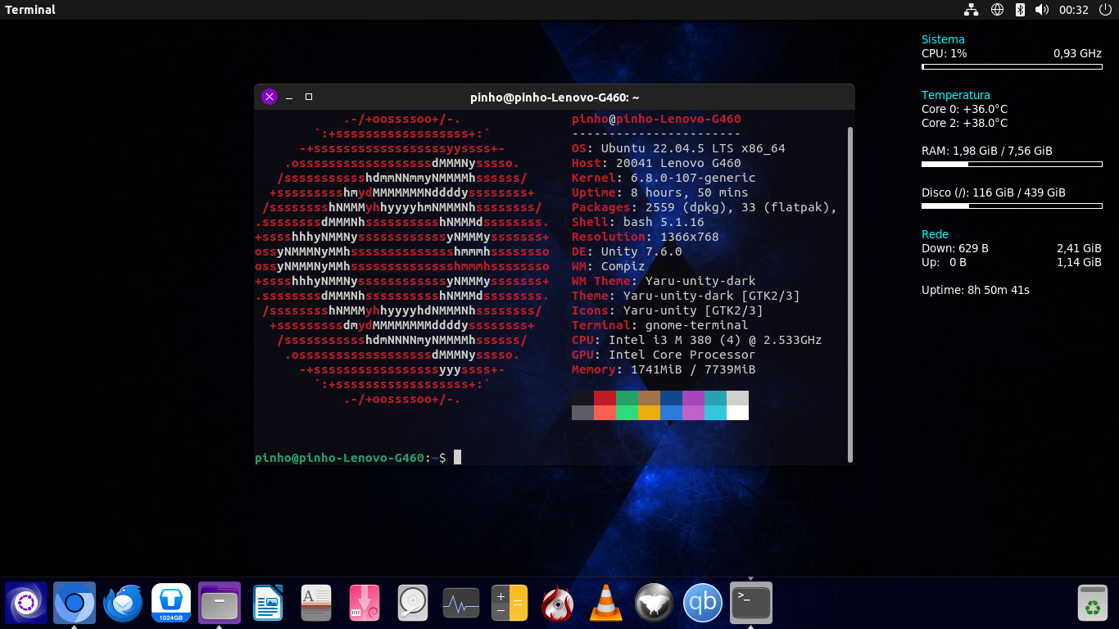Open the sound volume indicator menu
Image resolution: width=1119 pixels, height=629 pixels.
pos(1042,10)
